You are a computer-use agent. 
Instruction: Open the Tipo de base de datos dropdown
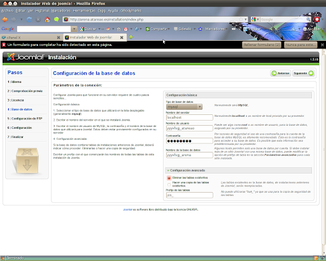tap(184, 107)
